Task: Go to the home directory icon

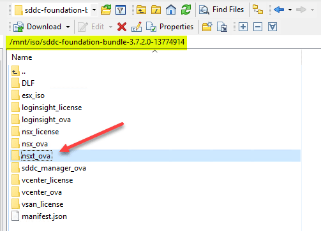Action: [x=171, y=10]
